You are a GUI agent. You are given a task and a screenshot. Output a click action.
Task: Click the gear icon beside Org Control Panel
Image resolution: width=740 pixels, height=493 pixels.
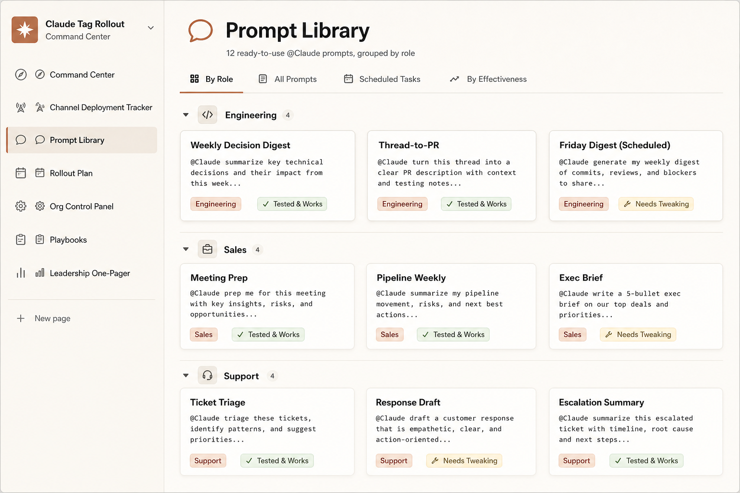coord(40,206)
